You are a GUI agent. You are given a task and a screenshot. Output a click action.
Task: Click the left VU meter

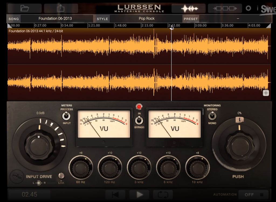pyautogui.click(x=104, y=124)
